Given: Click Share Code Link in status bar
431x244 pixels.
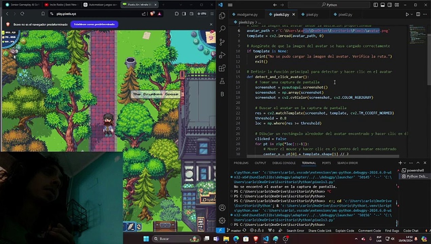Looking at the screenshot, I should click(x=320, y=230).
